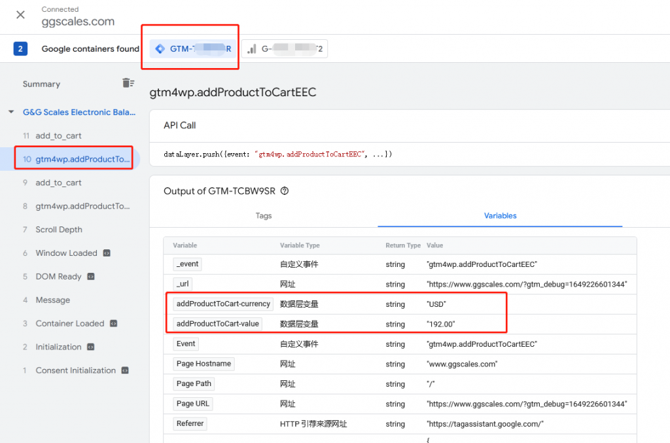This screenshot has width=670, height=443.
Task: Select the GTM container chip
Action: pos(193,48)
